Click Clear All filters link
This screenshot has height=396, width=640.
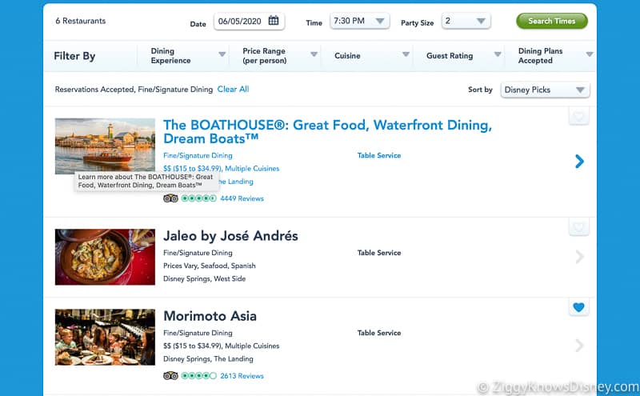[x=233, y=89]
